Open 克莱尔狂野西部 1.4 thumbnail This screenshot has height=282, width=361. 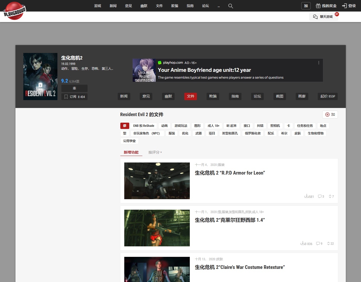157,228
